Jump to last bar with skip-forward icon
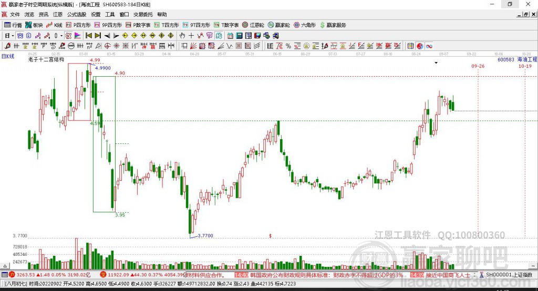 [x=98, y=36]
